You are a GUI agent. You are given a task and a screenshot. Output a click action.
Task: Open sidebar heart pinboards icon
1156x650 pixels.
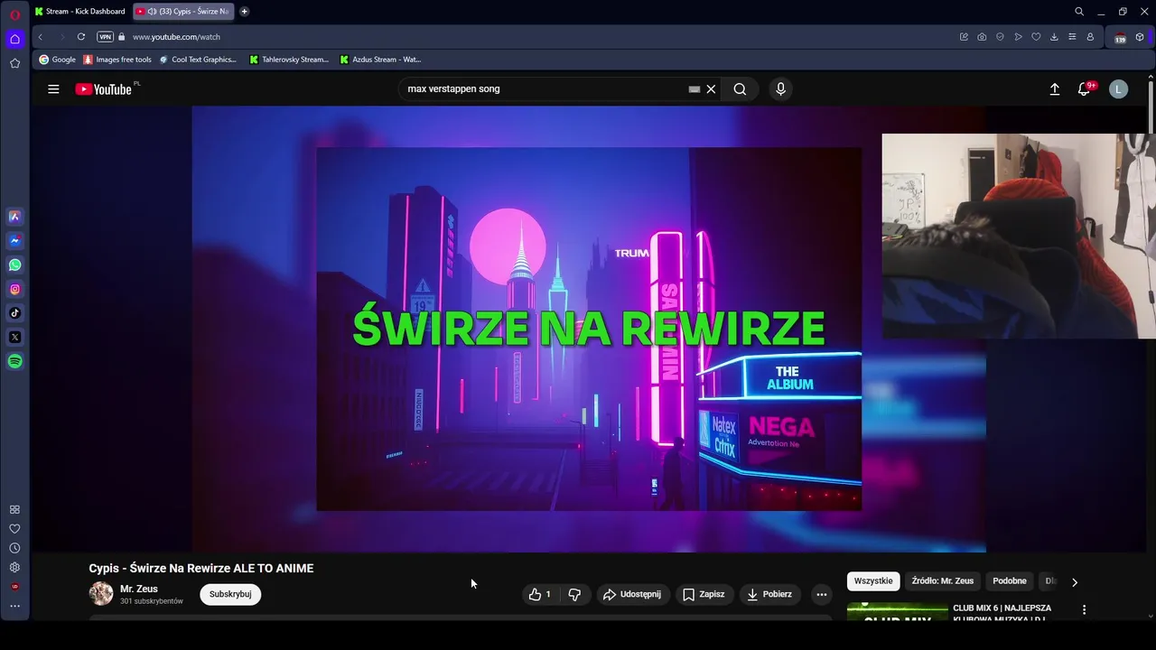14,529
